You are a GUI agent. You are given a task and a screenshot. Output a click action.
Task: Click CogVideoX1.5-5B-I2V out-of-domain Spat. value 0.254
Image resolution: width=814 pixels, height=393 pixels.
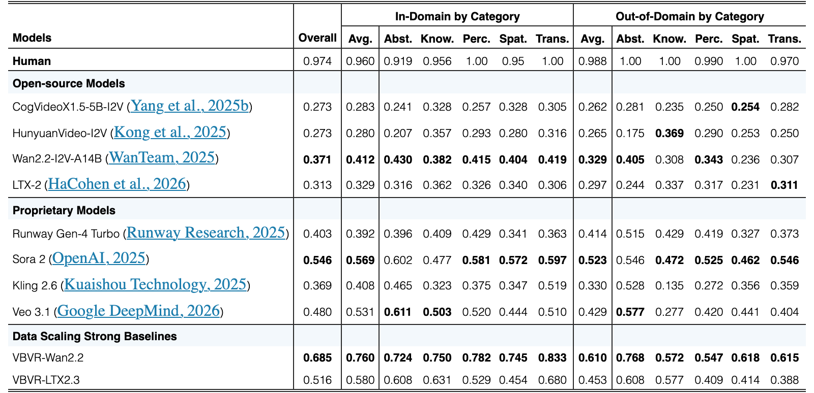[745, 107]
